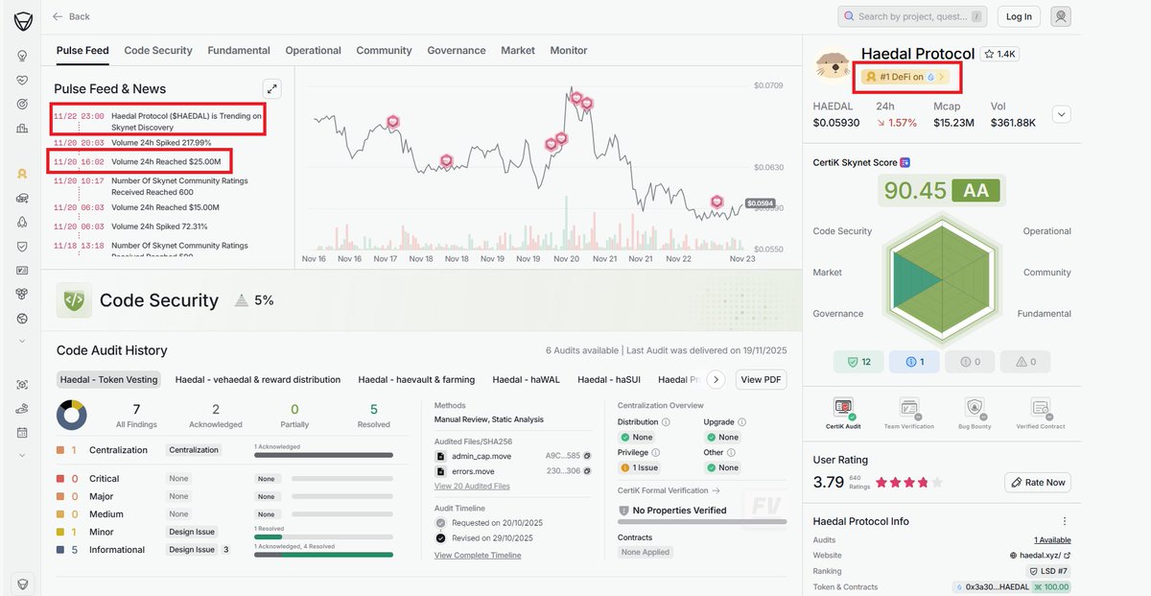Image resolution: width=1151 pixels, height=596 pixels.
Task: Click the Privilege info icon
Action: pos(657,452)
